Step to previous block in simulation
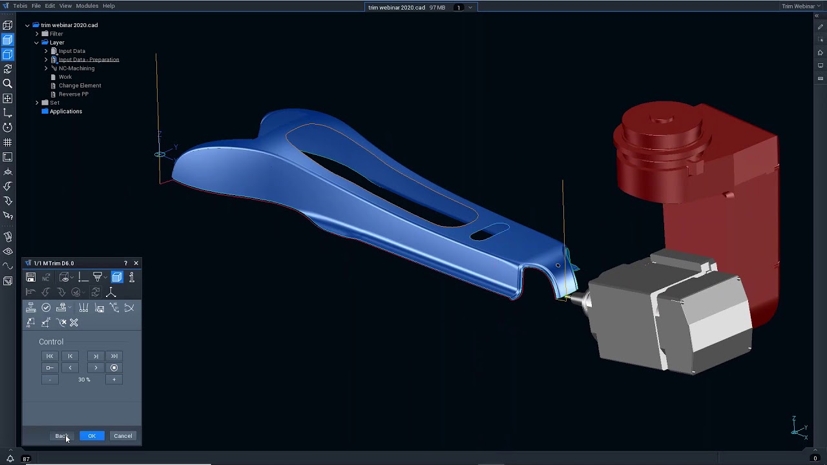The height and width of the screenshot is (465, 827). point(70,356)
